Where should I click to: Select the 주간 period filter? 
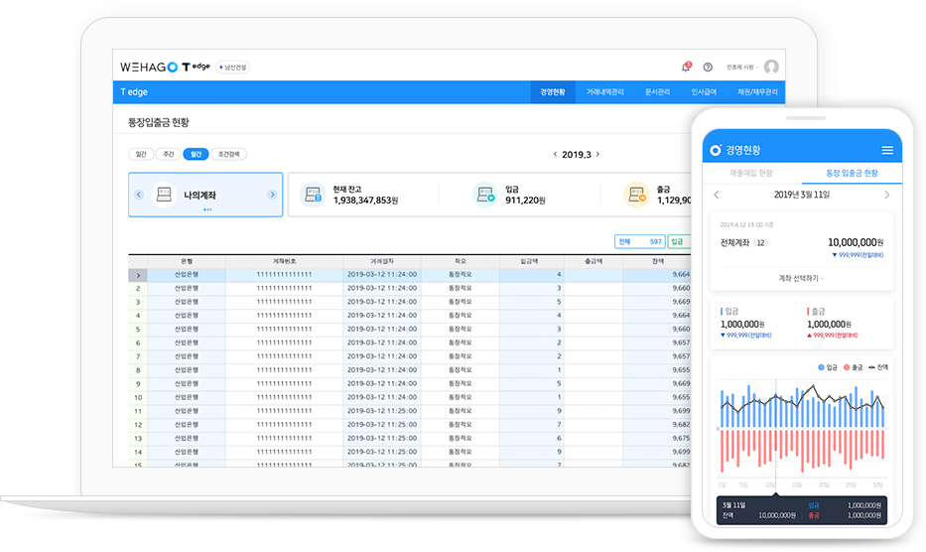pos(168,154)
